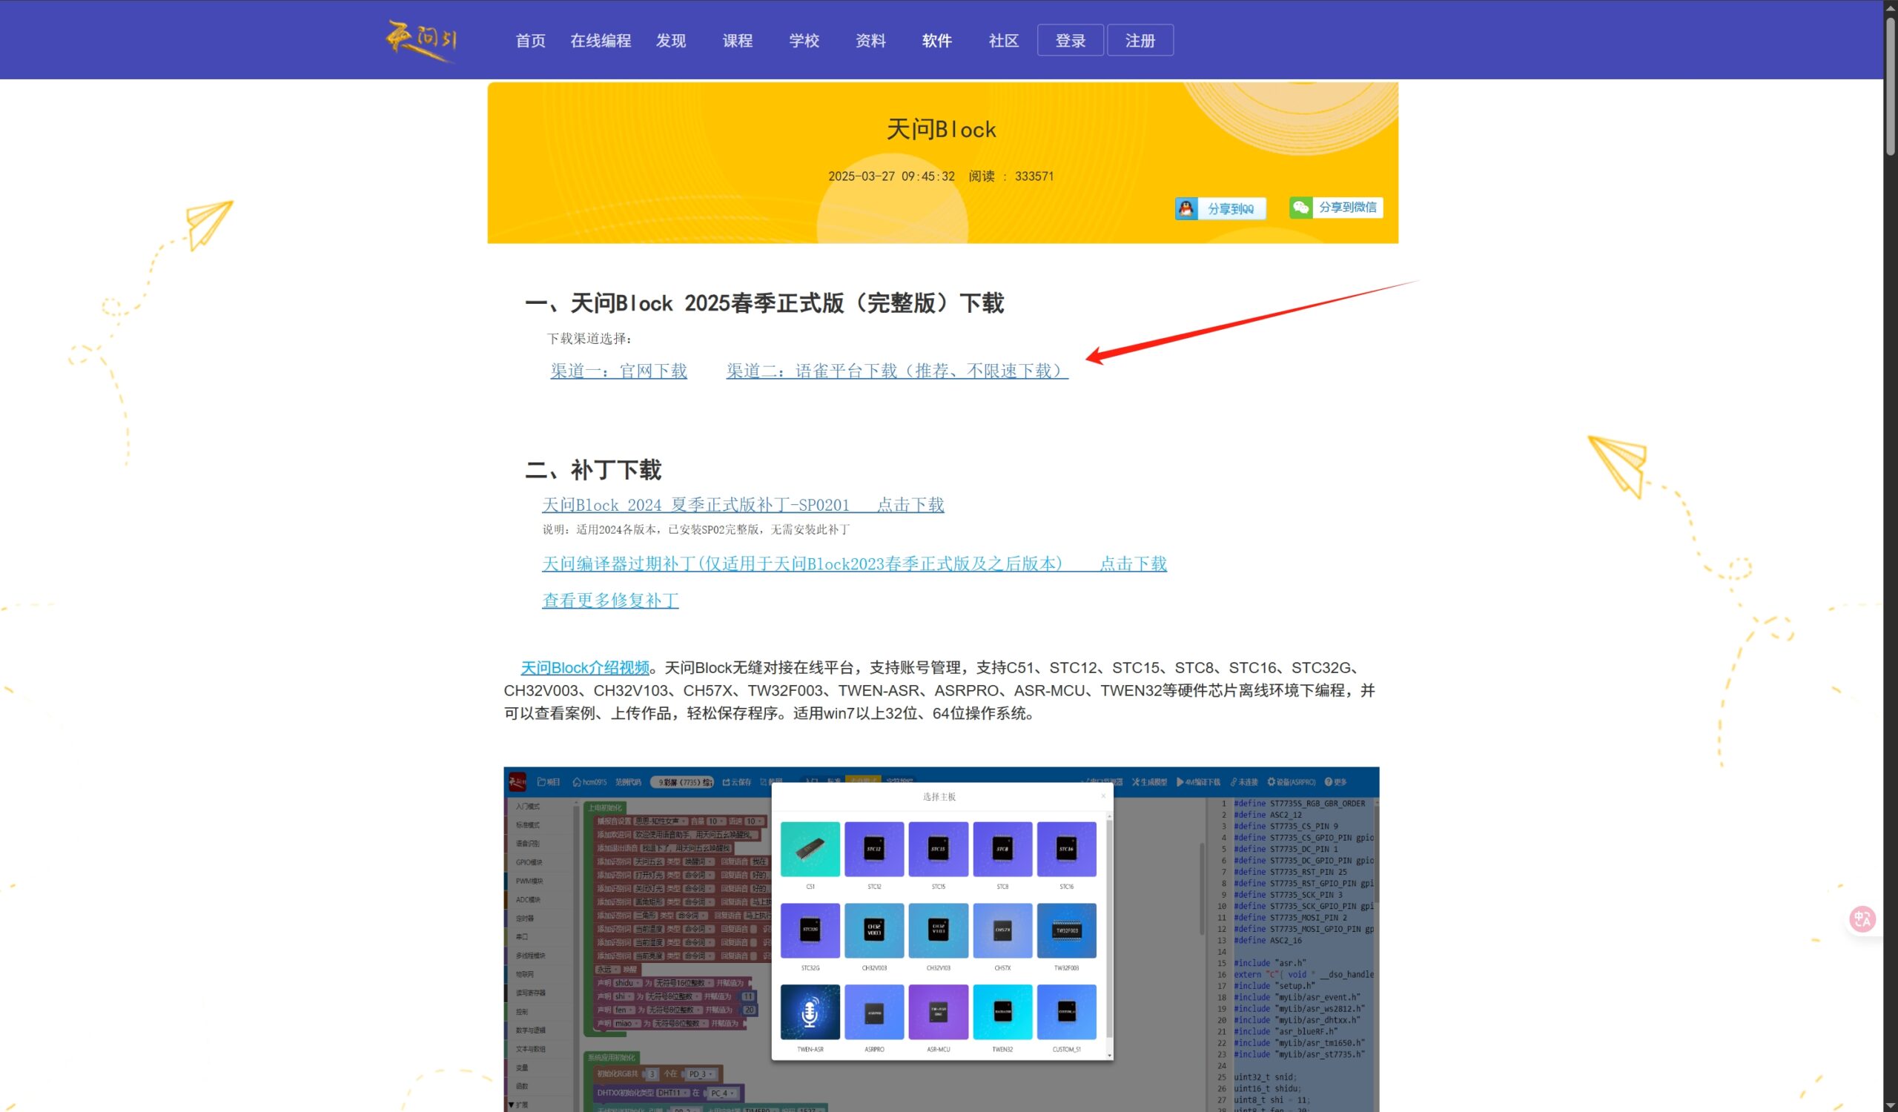The width and height of the screenshot is (1898, 1112).
Task: Click the QQ penguin share icon
Action: pyautogui.click(x=1186, y=208)
